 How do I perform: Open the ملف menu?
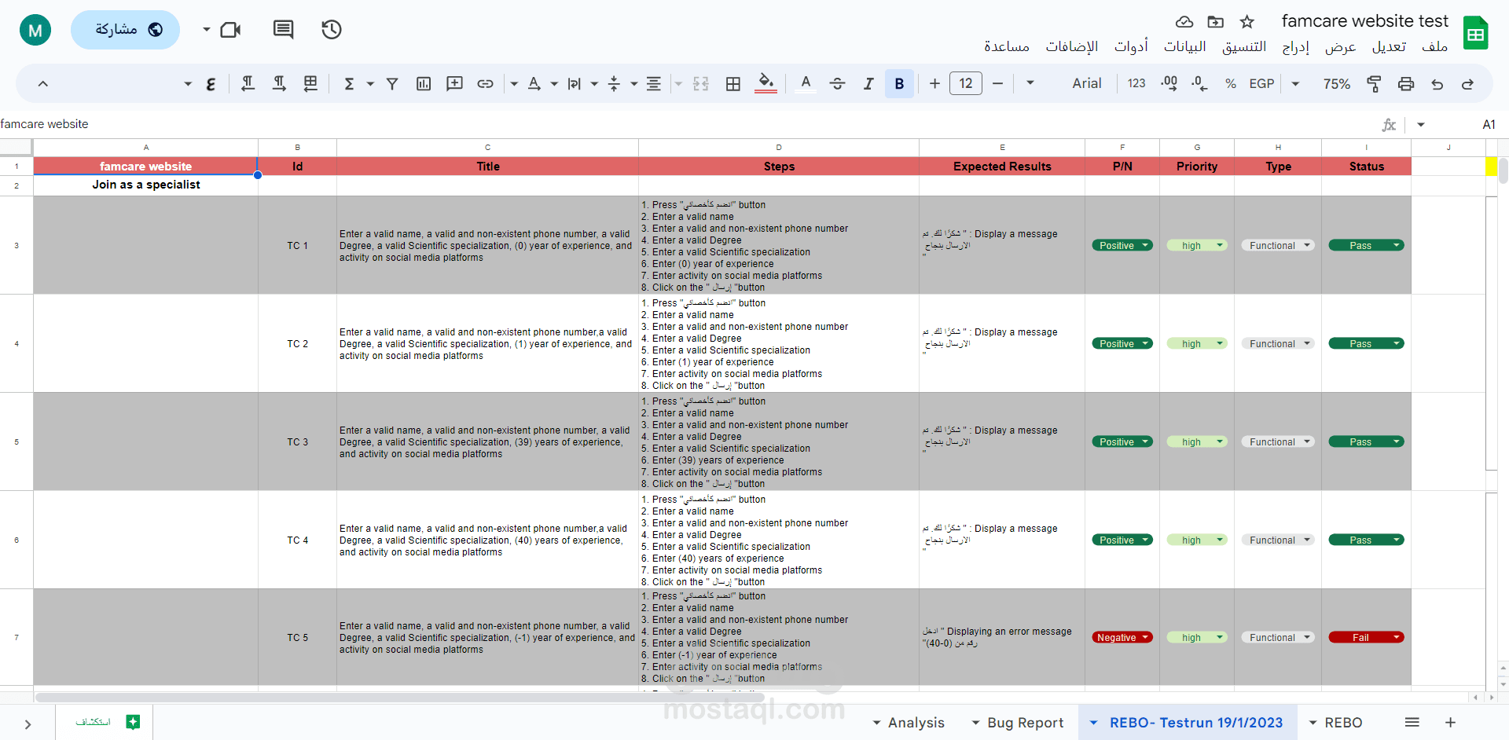(1434, 47)
